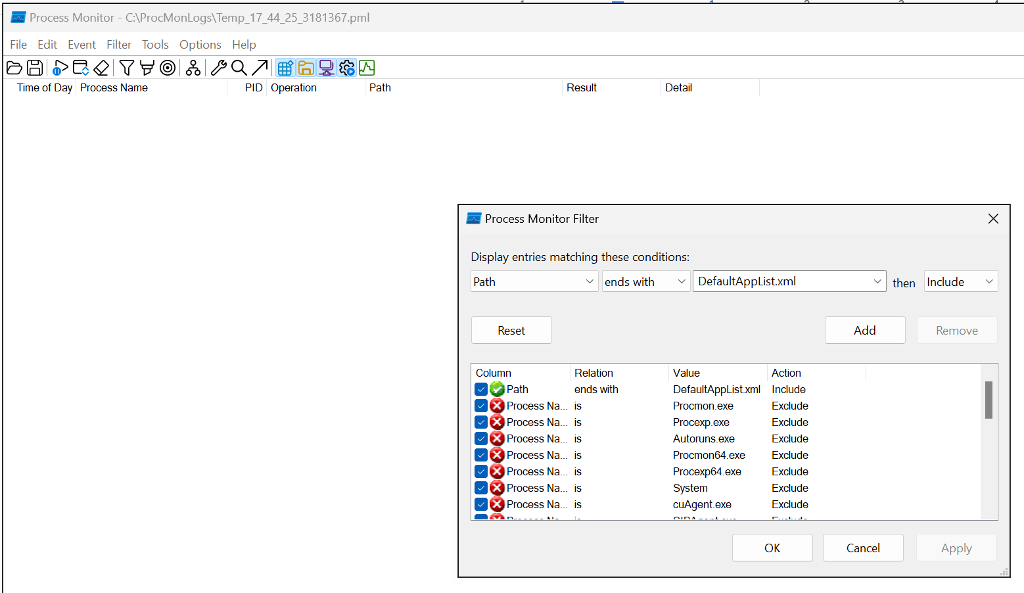Open the 'ends with' relation dropdown
This screenshot has height=593, width=1024.
click(x=681, y=281)
